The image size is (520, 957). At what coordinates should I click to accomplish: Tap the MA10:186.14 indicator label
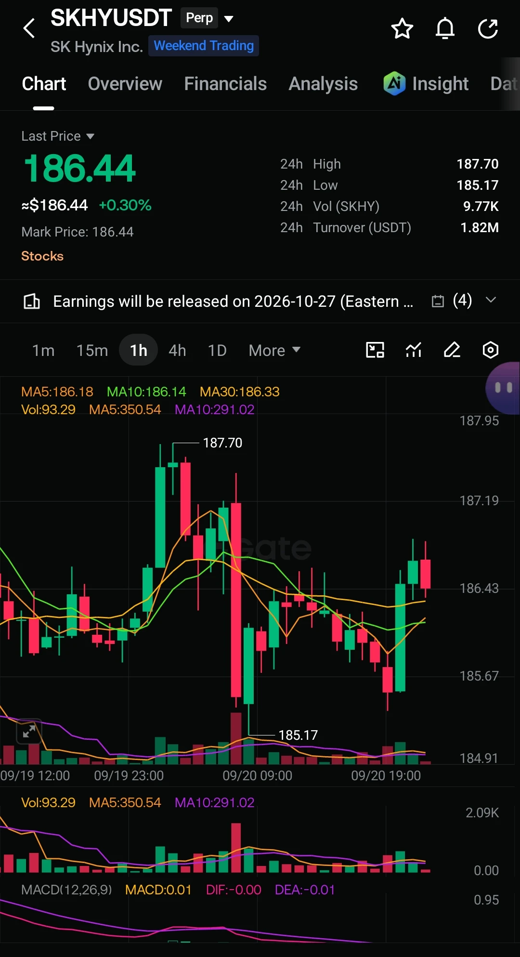pyautogui.click(x=146, y=392)
